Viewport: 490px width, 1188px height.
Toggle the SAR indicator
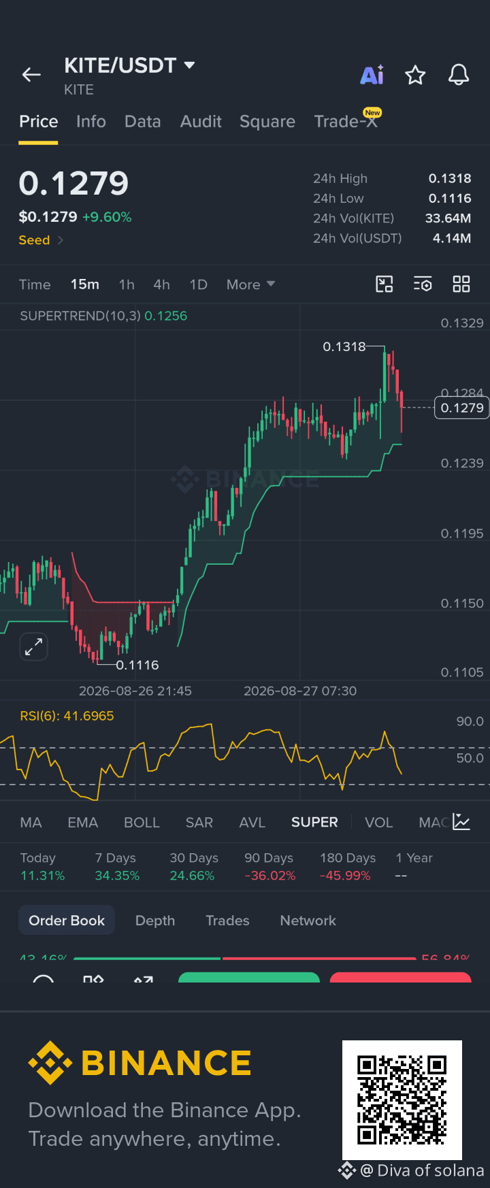[199, 823]
